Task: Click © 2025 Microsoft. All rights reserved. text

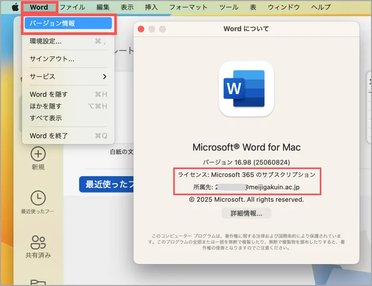Action: [x=246, y=199]
